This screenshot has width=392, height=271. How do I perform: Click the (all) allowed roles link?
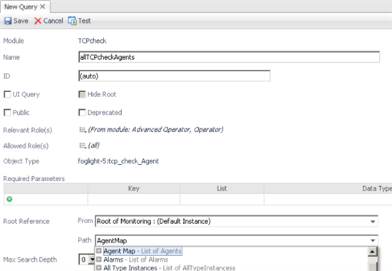click(94, 145)
